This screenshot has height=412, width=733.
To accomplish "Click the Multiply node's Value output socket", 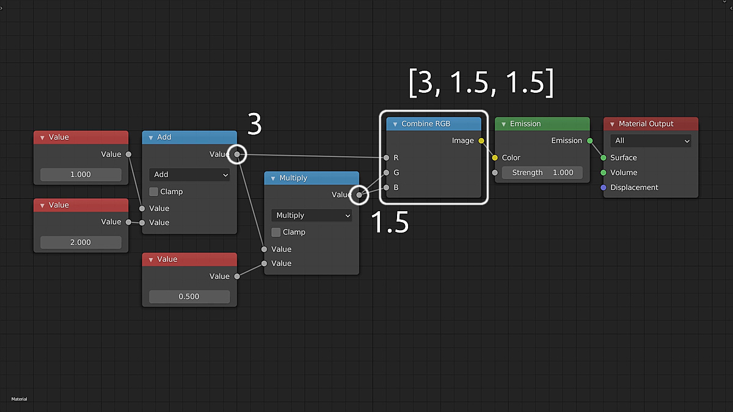I will click(x=359, y=195).
